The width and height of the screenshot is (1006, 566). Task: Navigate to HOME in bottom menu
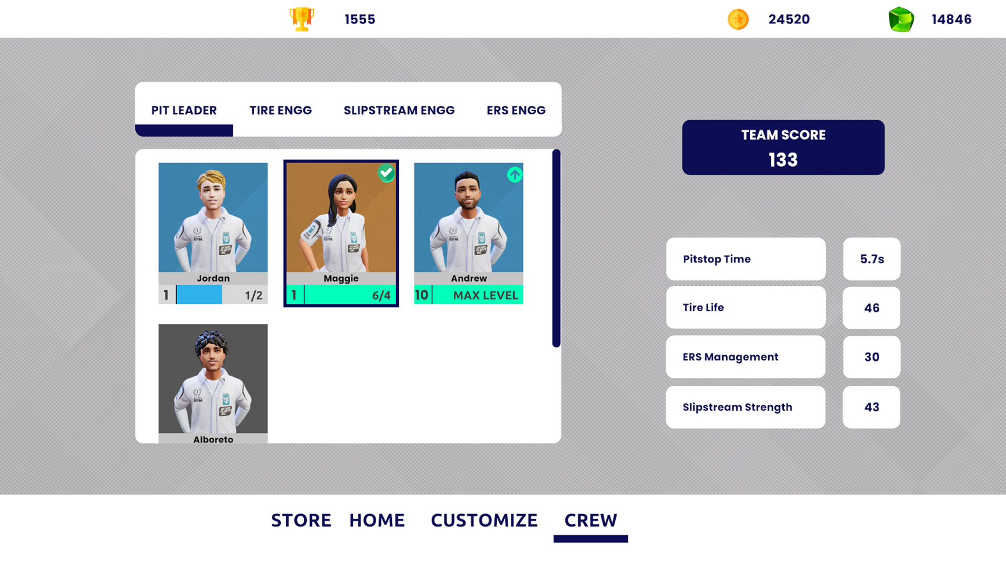point(377,520)
